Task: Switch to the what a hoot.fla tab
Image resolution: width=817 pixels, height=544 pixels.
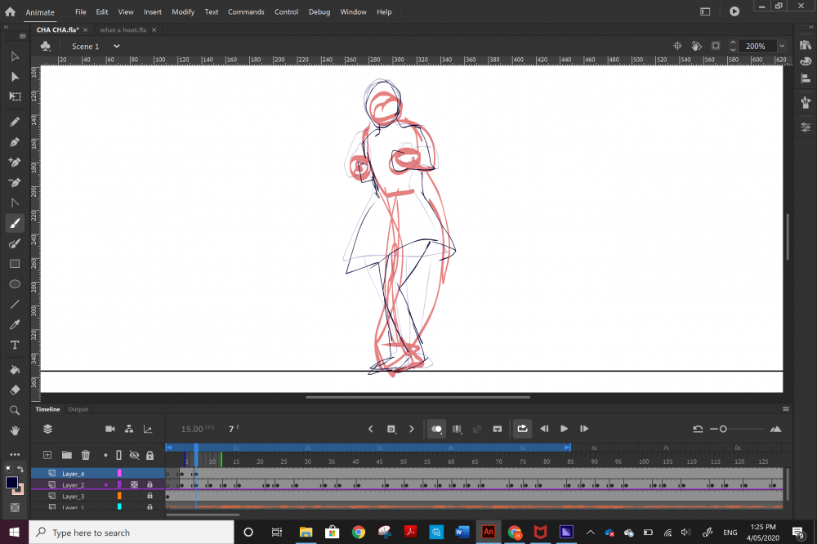Action: (x=123, y=30)
